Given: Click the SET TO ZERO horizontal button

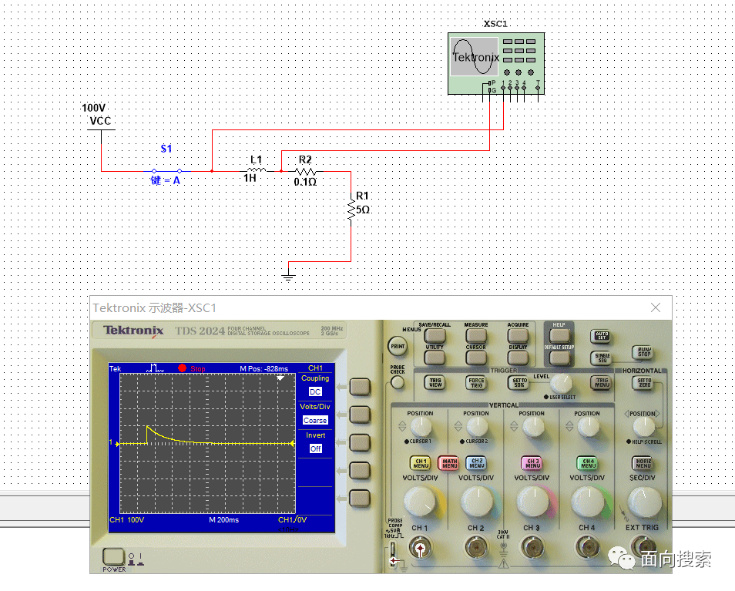Looking at the screenshot, I should tap(643, 382).
